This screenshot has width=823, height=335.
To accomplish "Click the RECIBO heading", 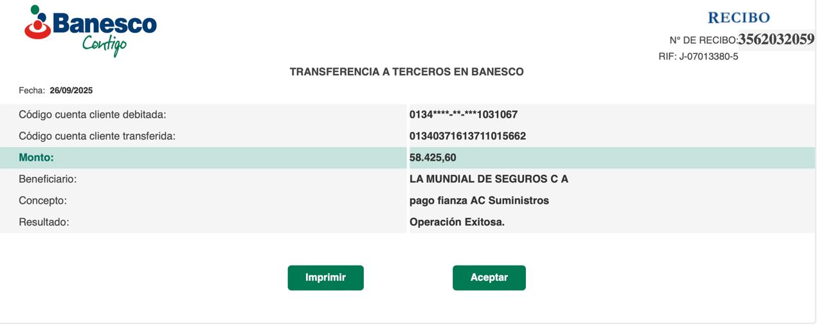I will [x=738, y=17].
